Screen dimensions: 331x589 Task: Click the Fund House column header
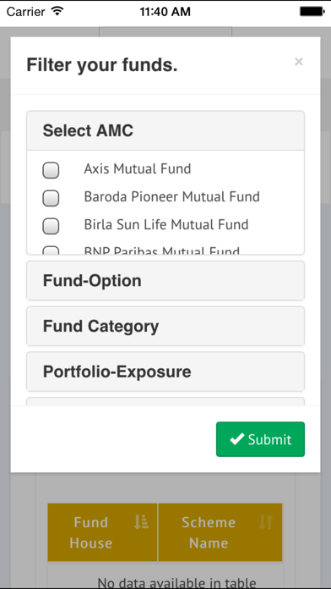coord(103,532)
